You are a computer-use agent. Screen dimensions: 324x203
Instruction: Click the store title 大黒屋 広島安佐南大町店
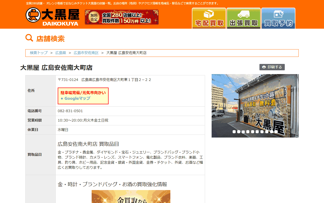pyautogui.click(x=56, y=68)
